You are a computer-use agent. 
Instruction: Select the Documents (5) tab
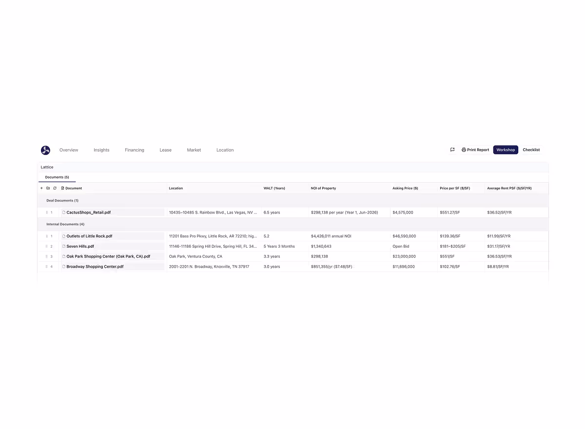click(x=57, y=177)
